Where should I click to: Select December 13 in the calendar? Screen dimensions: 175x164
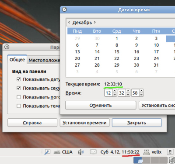[x=77, y=52]
